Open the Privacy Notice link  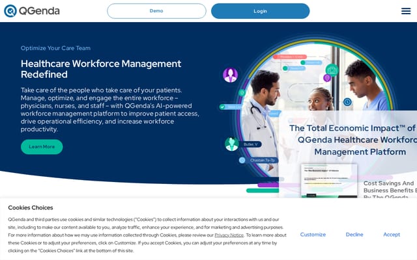pos(229,235)
